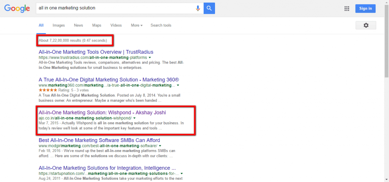389x182 pixels.
Task: Open the Wishpond - Akshay Joshi result
Action: 102,112
